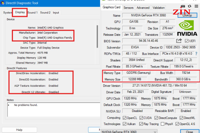
Task: Click the Shaders field 3584 Unified
Action: click(x=136, y=60)
